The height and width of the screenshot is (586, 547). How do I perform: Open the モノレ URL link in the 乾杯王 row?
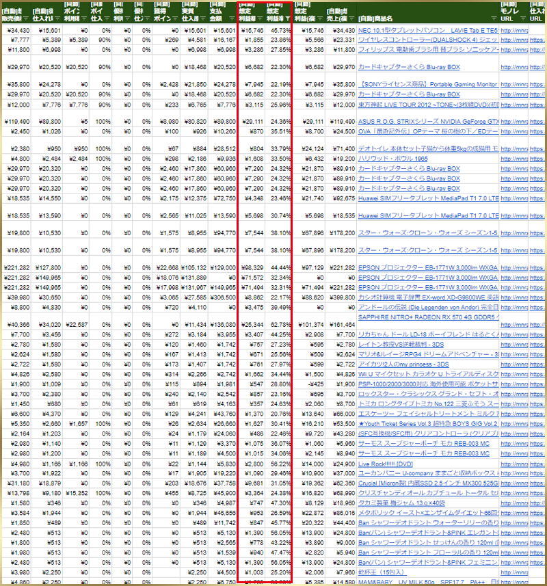click(514, 572)
